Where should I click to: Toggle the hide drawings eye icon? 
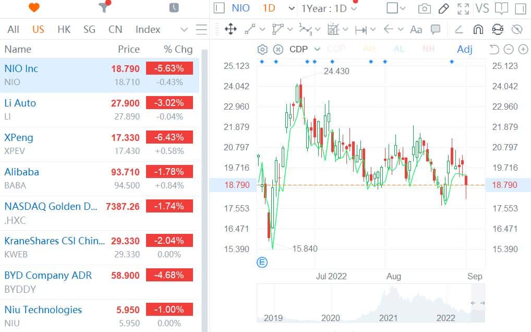pos(517,29)
